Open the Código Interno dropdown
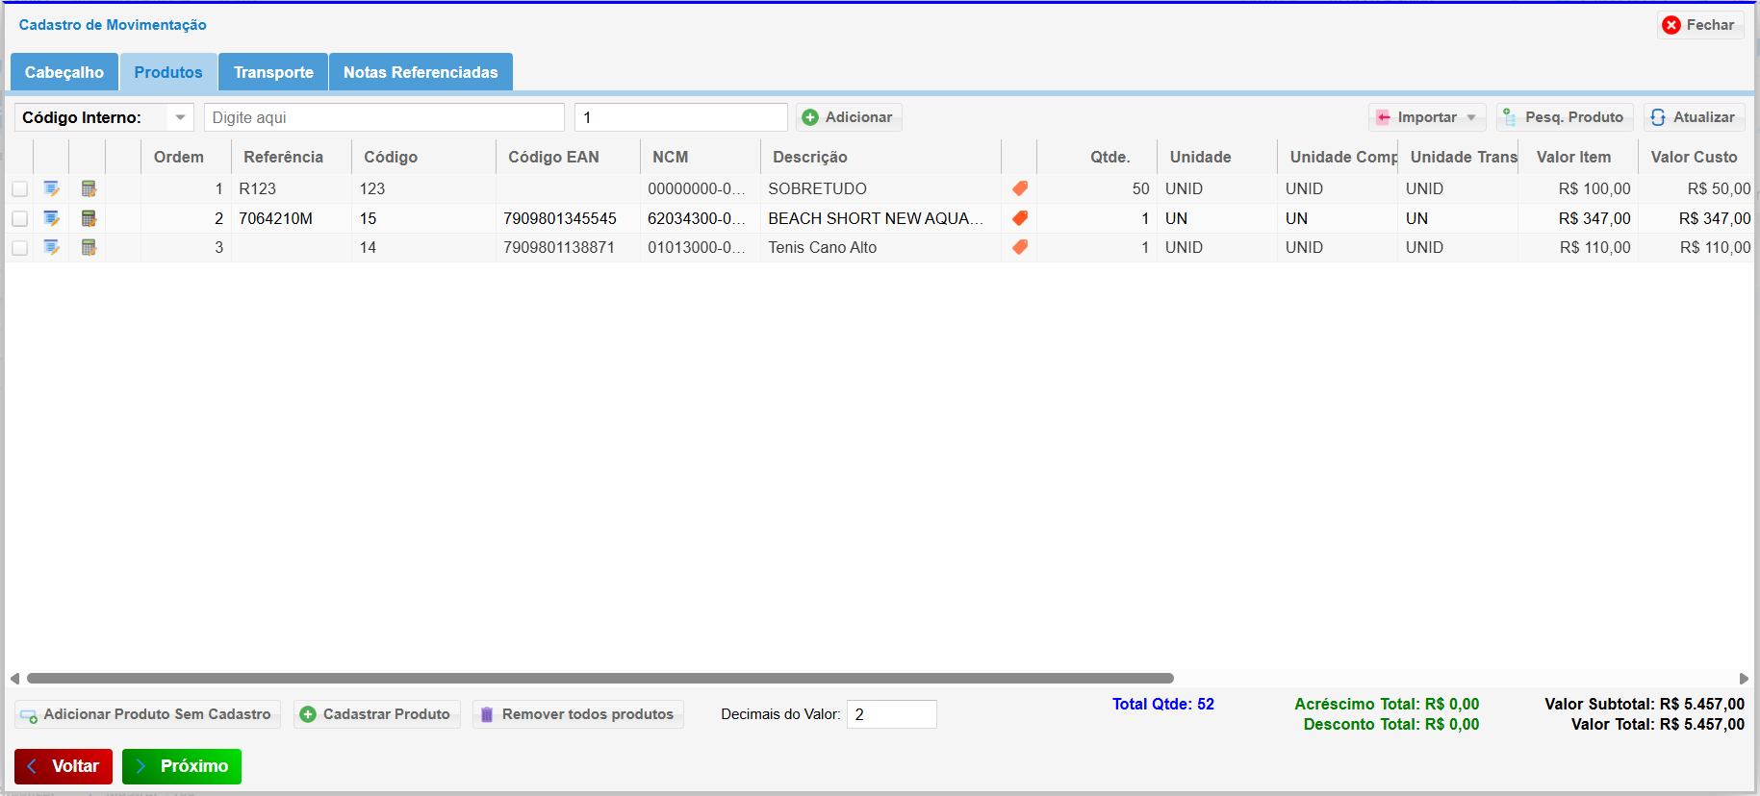This screenshot has width=1760, height=796. click(180, 117)
